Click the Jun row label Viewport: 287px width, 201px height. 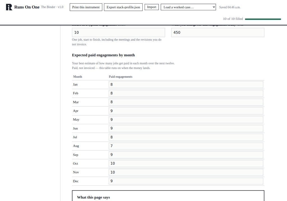pos(75,128)
